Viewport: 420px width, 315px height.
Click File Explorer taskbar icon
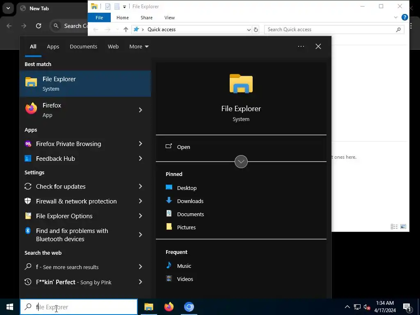(x=148, y=307)
